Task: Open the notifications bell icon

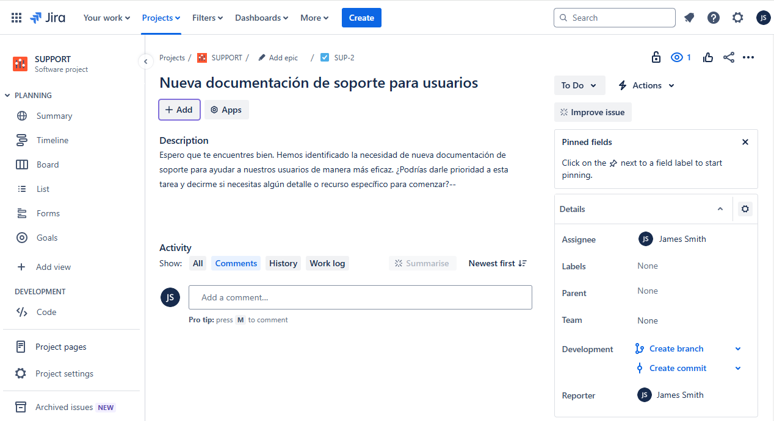Action: (x=689, y=18)
